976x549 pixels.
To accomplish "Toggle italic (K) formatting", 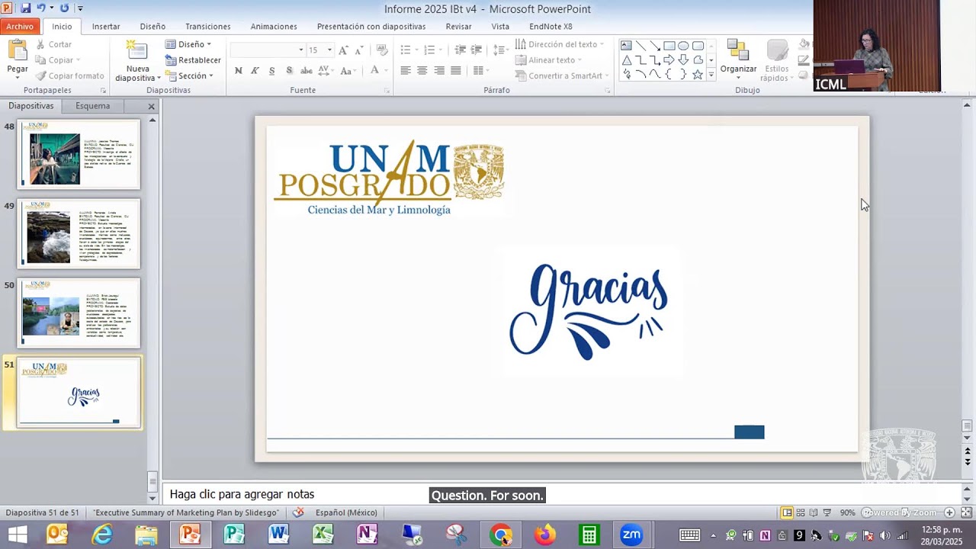I will (x=255, y=71).
